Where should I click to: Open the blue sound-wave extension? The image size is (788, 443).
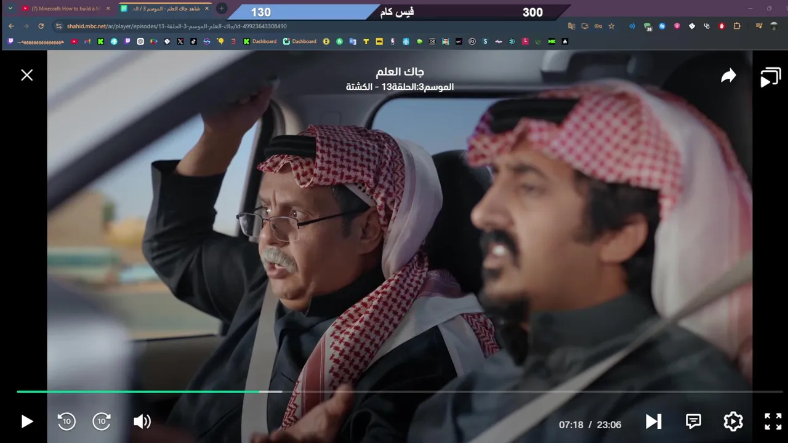(x=632, y=26)
